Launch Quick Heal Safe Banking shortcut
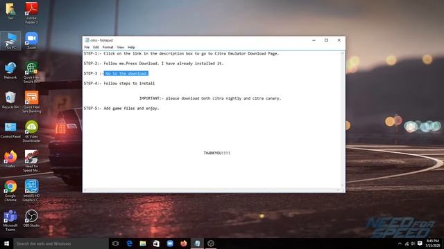This screenshot has width=444, height=249. pyautogui.click(x=31, y=102)
